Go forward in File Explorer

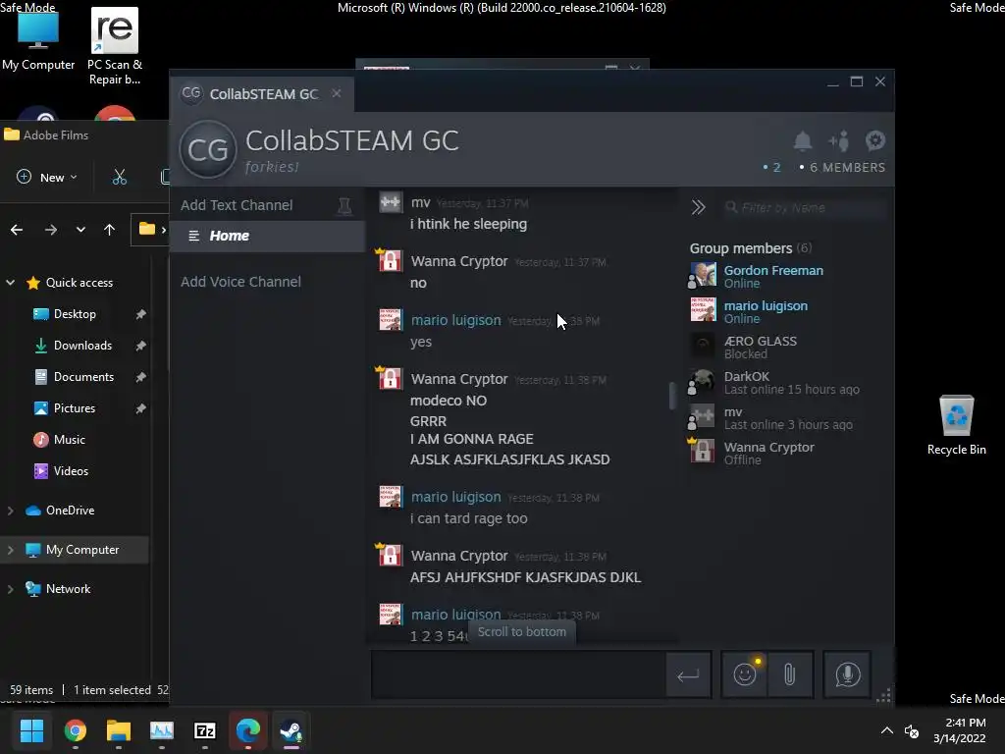[x=51, y=229]
